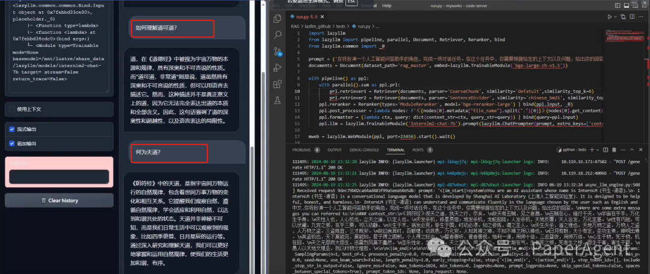
Task: Expand the breadcrumb ellipsis symbol
Action: pos(378,26)
